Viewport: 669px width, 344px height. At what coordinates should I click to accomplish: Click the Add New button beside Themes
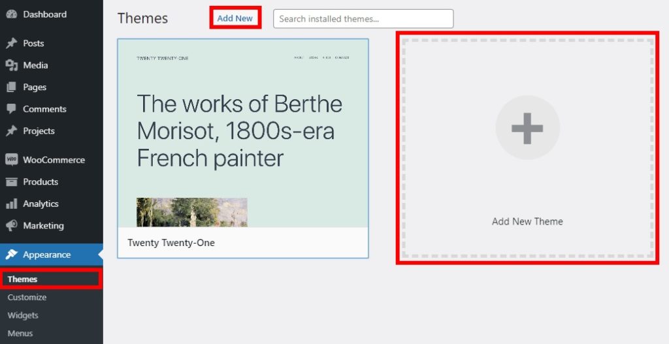coord(235,18)
